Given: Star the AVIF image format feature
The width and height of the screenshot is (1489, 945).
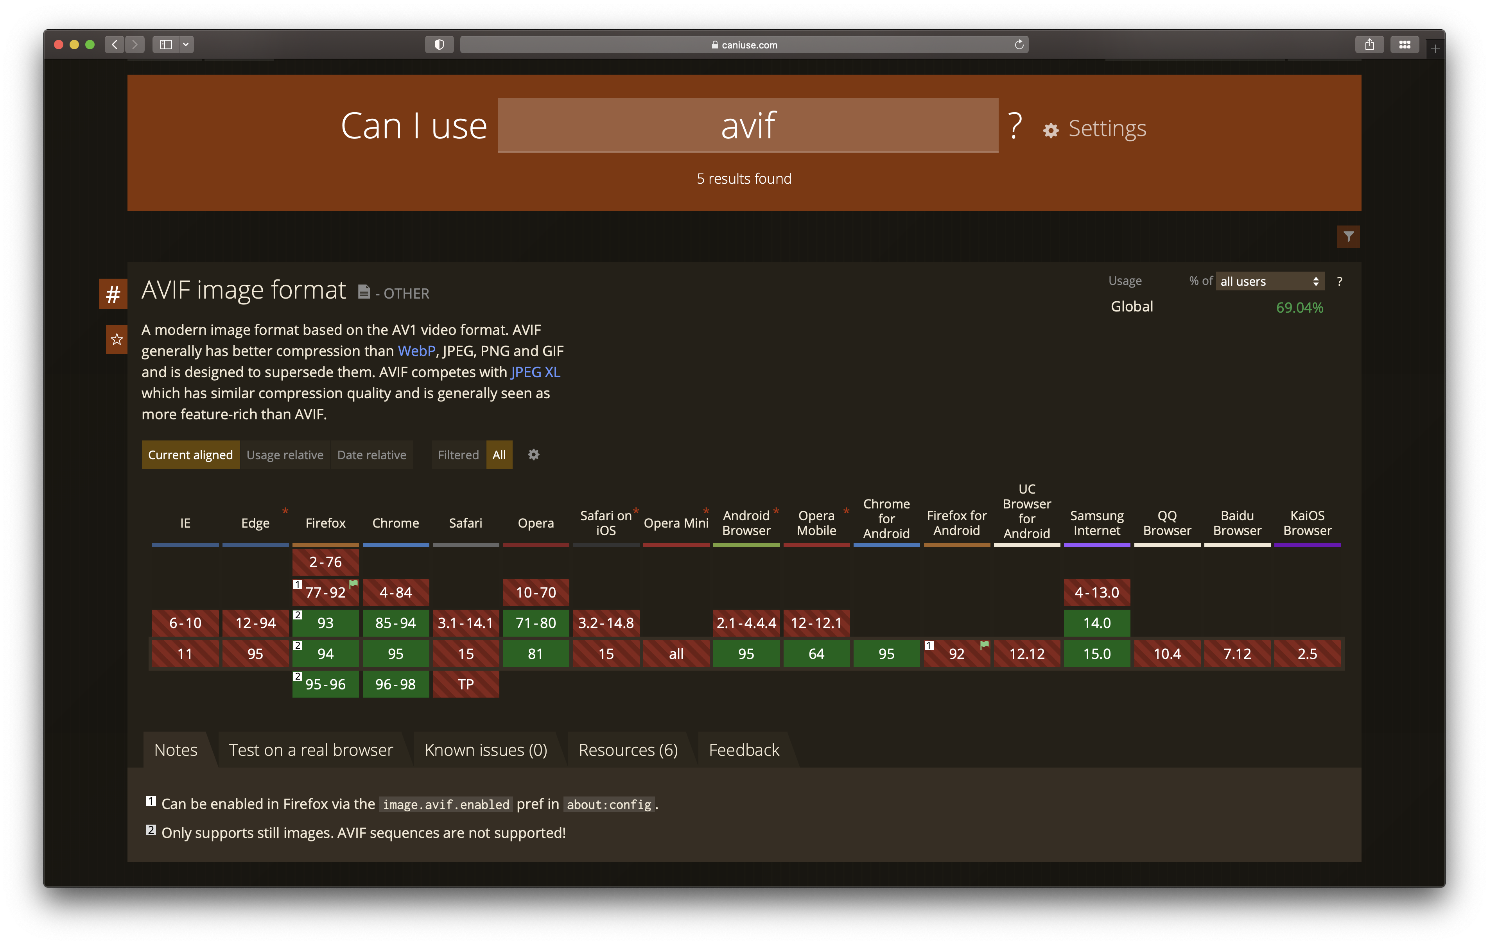Looking at the screenshot, I should [116, 339].
